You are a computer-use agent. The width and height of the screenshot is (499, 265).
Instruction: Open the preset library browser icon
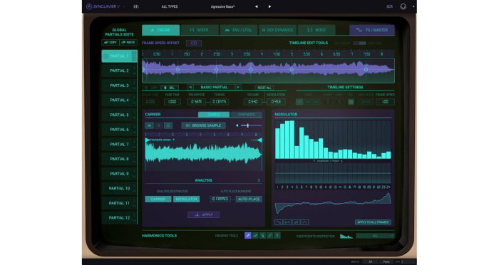136,6
